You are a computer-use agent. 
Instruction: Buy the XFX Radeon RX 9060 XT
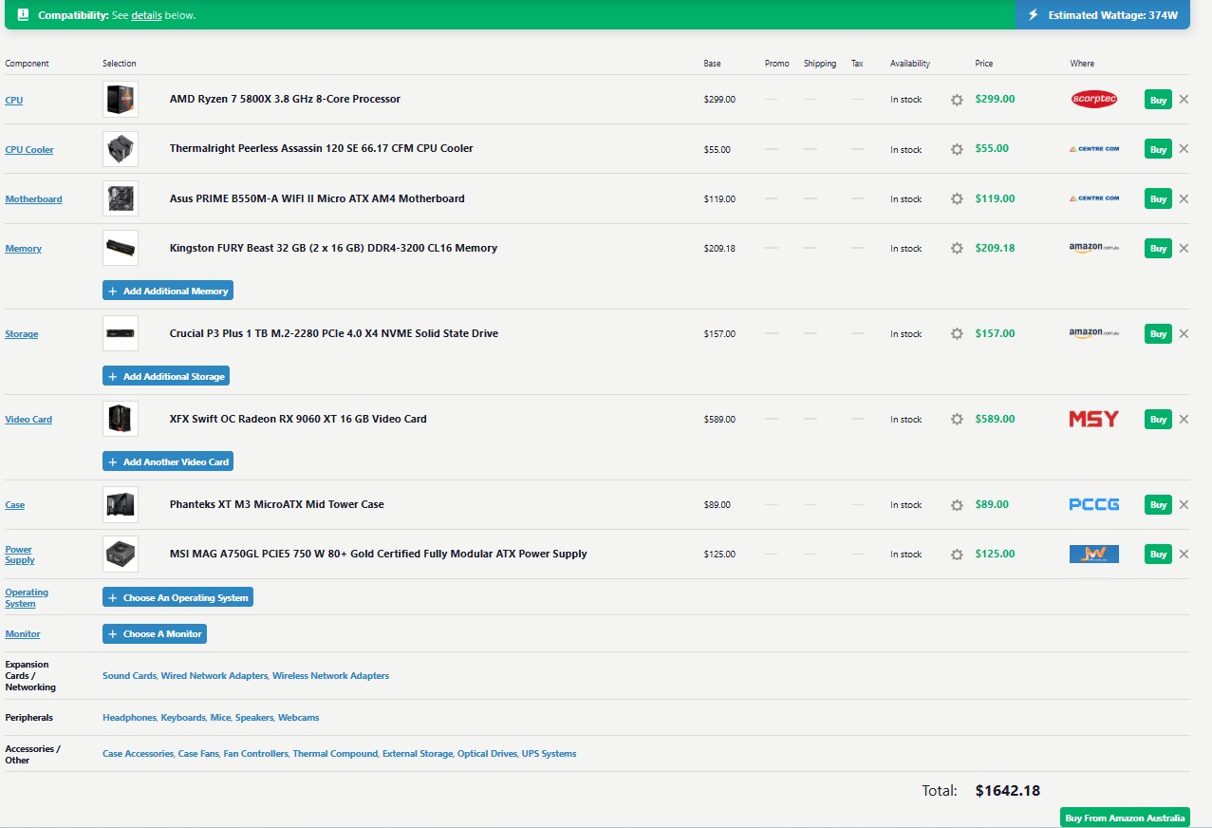tap(1158, 419)
